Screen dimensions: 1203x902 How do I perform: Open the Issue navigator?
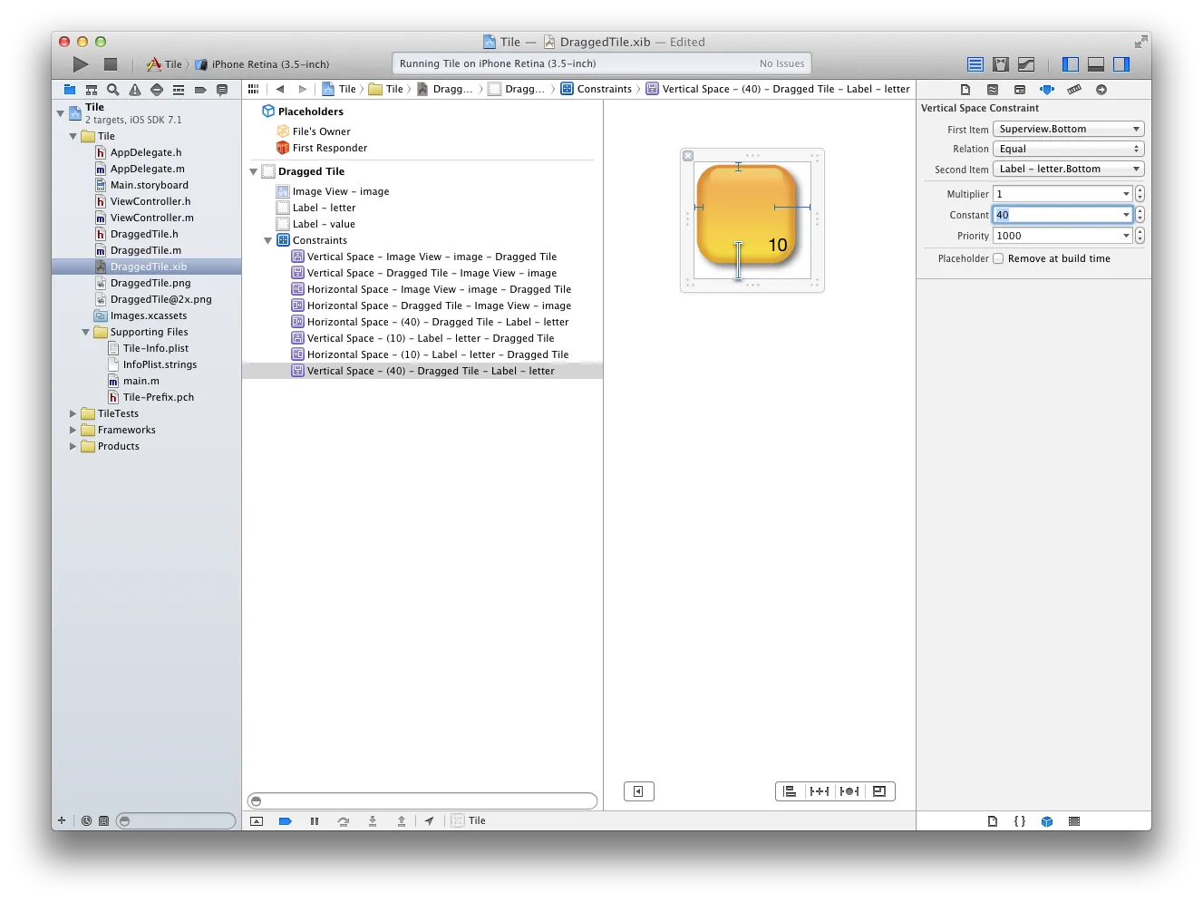point(135,90)
